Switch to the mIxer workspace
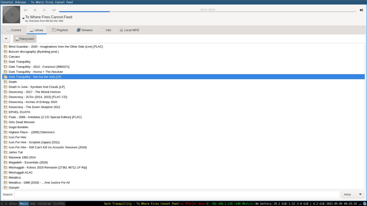Screen dimensions: 367x206 click(13, 204)
